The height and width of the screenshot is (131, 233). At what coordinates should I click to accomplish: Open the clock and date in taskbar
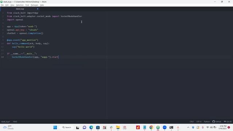pos(222,127)
